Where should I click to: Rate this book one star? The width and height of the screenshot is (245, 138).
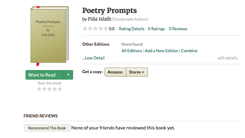[39, 89]
